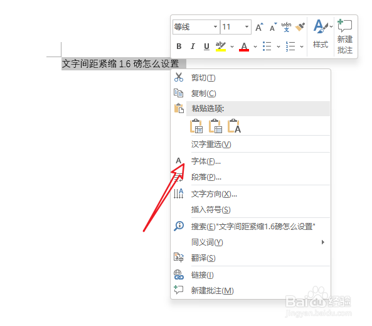372x326 pixels.
Task: Click magnifier info icon beside 搜索
Action: [179, 226]
